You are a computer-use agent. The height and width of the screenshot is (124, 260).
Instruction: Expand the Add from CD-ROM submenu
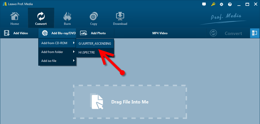coord(57,43)
